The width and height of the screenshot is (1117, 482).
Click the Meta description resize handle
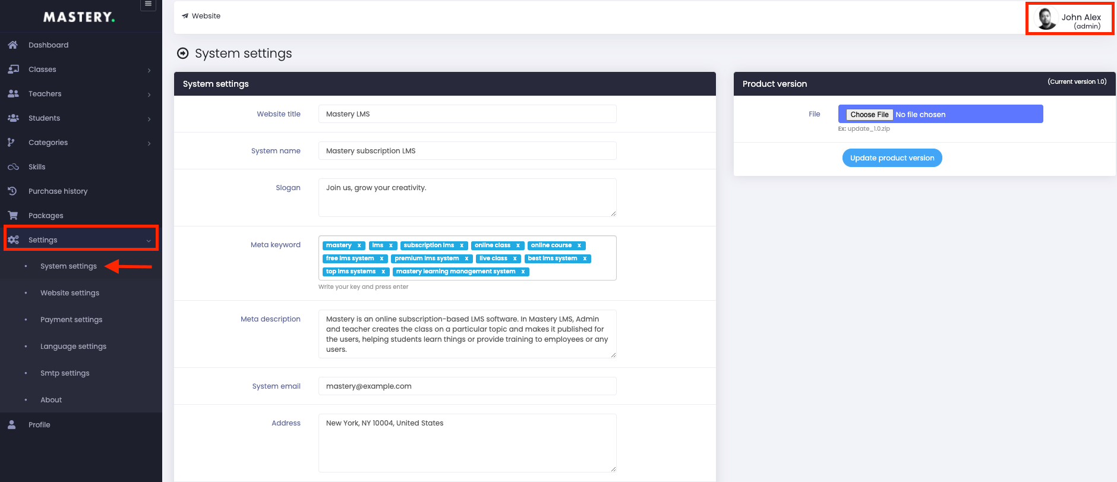pos(613,355)
